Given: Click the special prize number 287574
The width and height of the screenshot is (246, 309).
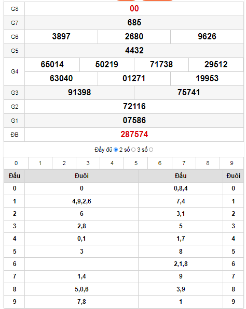Looking at the screenshot, I should pyautogui.click(x=134, y=135).
